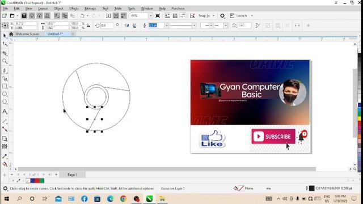The image size is (363, 204).
Task: Select the Ellipse tool
Action: (x=5, y=94)
